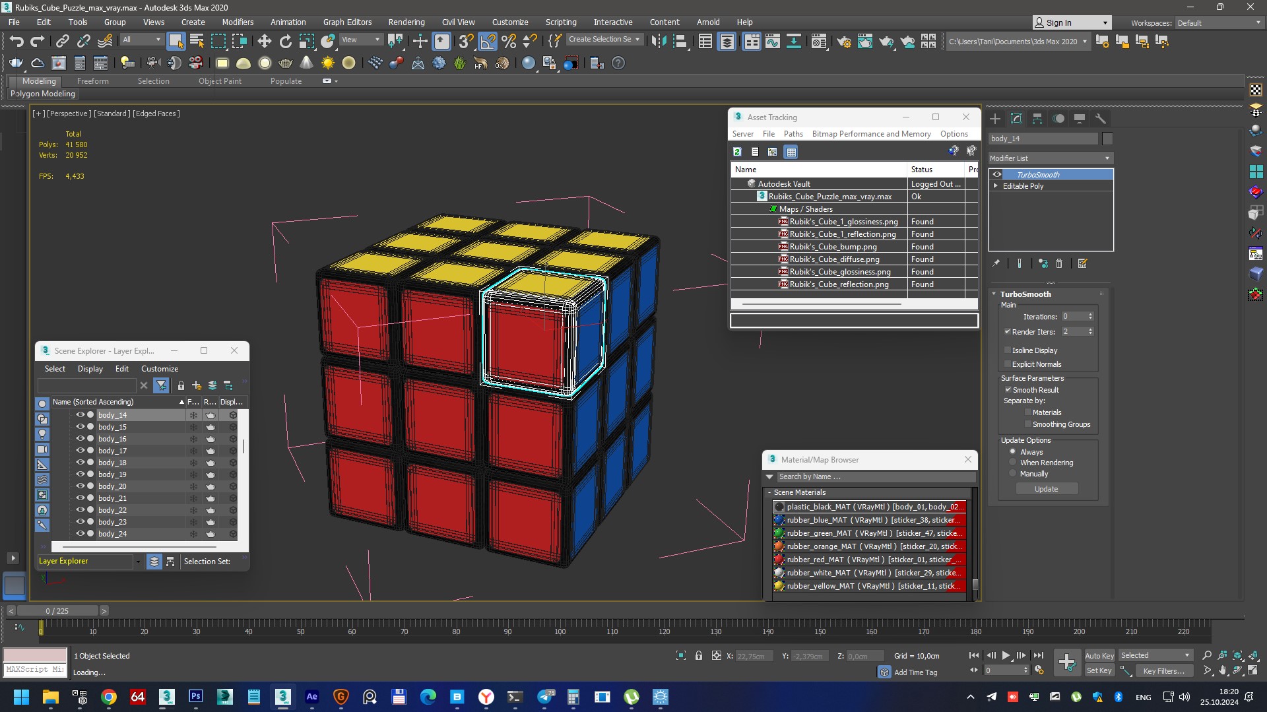The height and width of the screenshot is (712, 1267).
Task: Open the Create Selection Set dropdown
Action: pyautogui.click(x=604, y=40)
